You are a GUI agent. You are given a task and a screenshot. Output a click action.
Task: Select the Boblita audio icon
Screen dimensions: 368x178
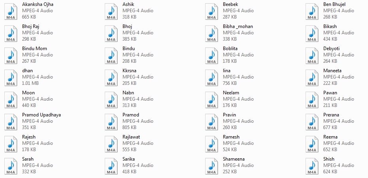[212, 56]
